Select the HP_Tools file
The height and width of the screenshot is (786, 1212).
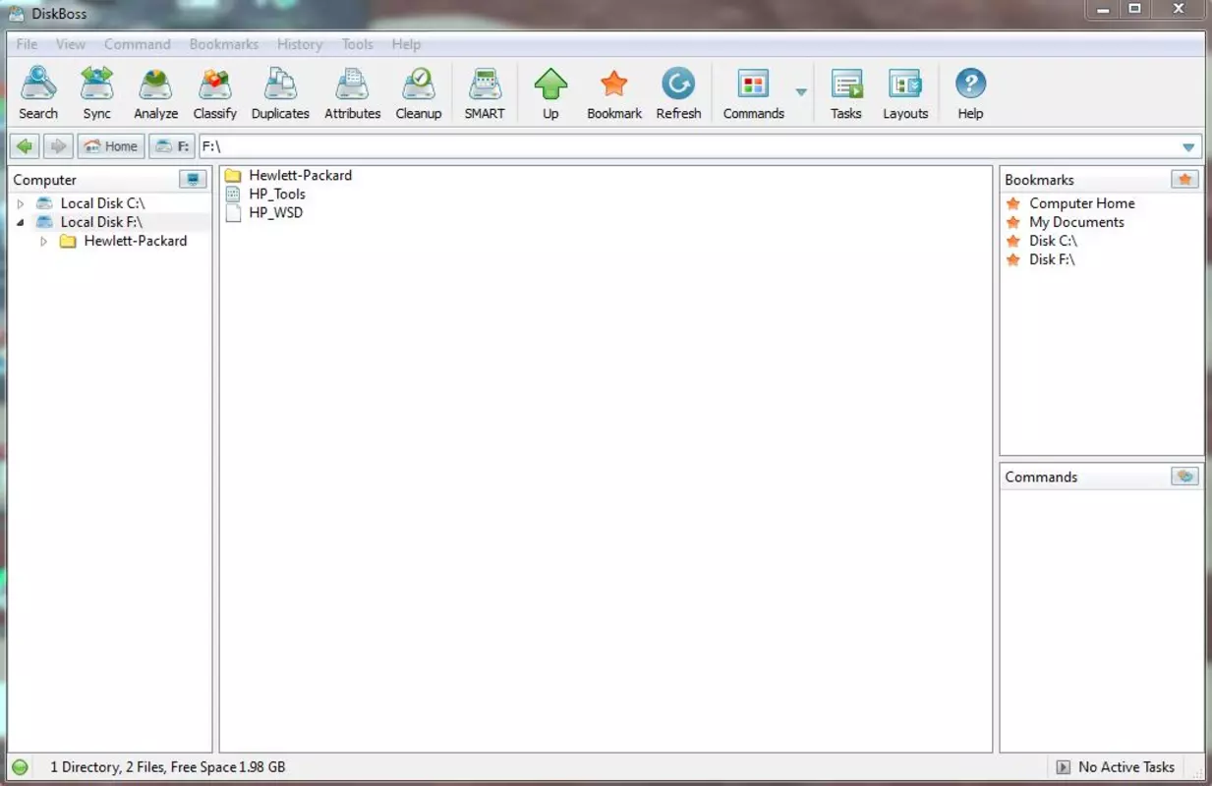tap(276, 194)
